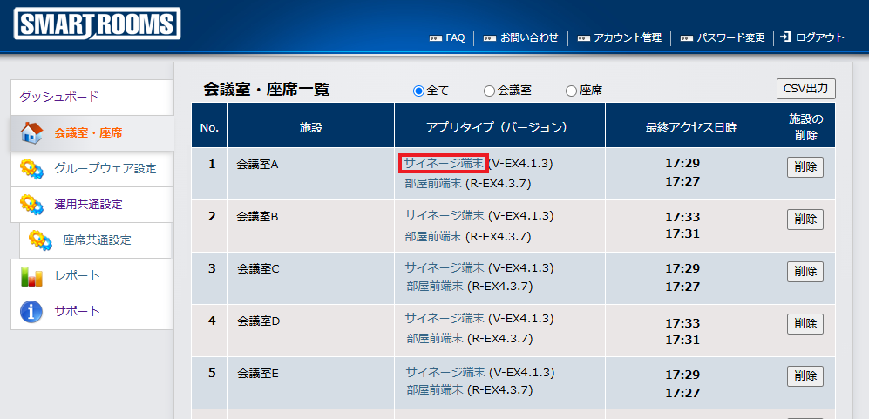Click the bar chart icon for レポート
Screen dimensions: 869x419
pyautogui.click(x=31, y=276)
